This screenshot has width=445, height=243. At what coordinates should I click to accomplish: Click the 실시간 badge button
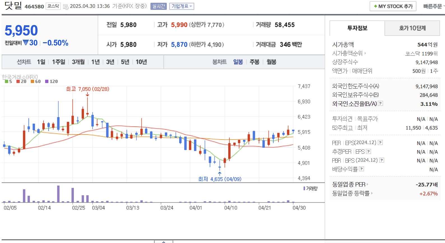click(159, 6)
